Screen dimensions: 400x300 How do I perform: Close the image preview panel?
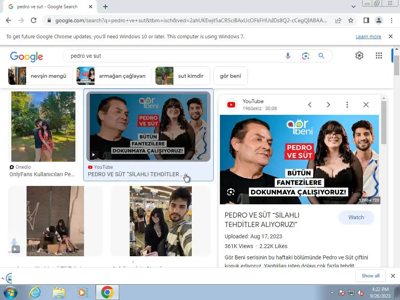(366, 105)
